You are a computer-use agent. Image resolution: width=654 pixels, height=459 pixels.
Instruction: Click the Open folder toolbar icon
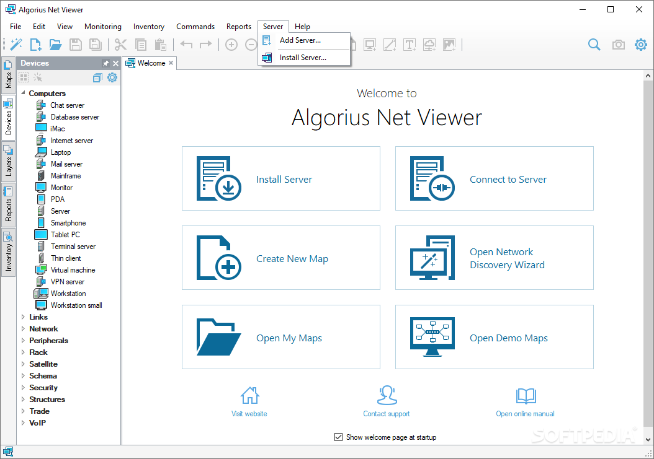pyautogui.click(x=55, y=44)
